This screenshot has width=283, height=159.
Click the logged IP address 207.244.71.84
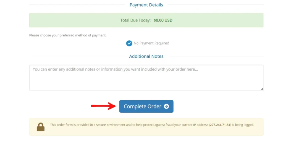tap(220, 125)
